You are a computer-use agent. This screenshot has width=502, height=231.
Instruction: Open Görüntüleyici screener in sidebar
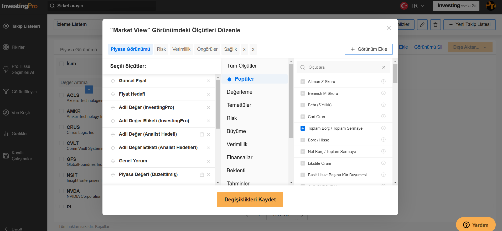(x=20, y=92)
